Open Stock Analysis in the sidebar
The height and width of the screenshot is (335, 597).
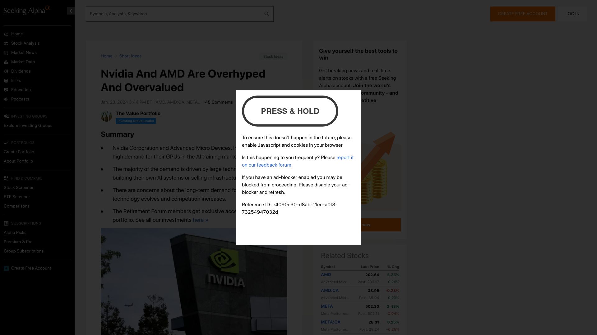tap(25, 43)
